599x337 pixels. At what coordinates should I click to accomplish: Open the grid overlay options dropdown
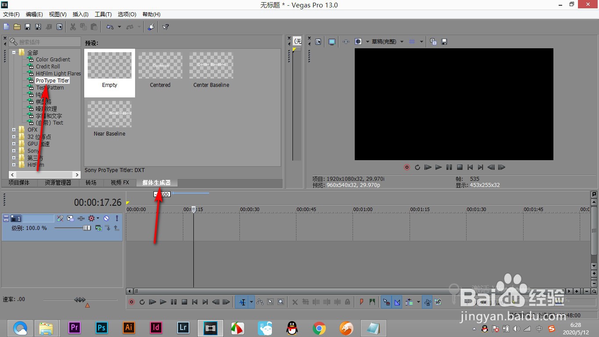pyautogui.click(x=421, y=41)
